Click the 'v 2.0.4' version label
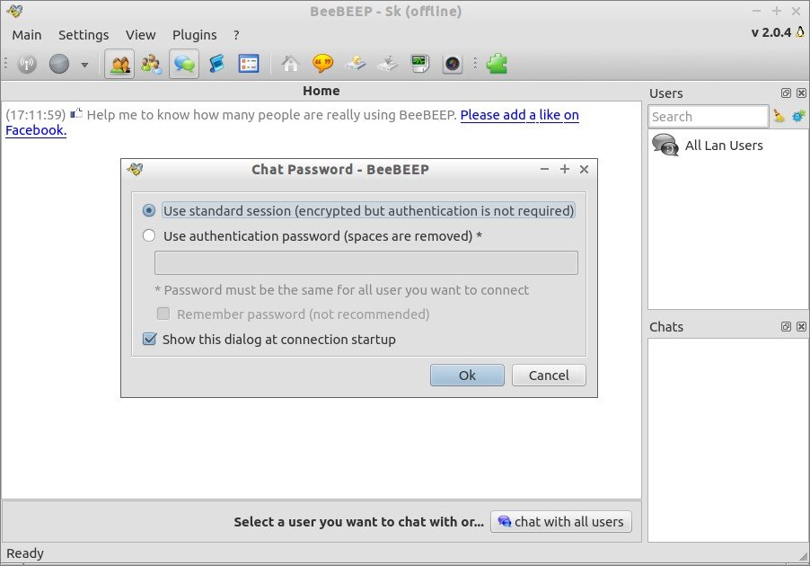The height and width of the screenshot is (566, 810). pos(770,32)
